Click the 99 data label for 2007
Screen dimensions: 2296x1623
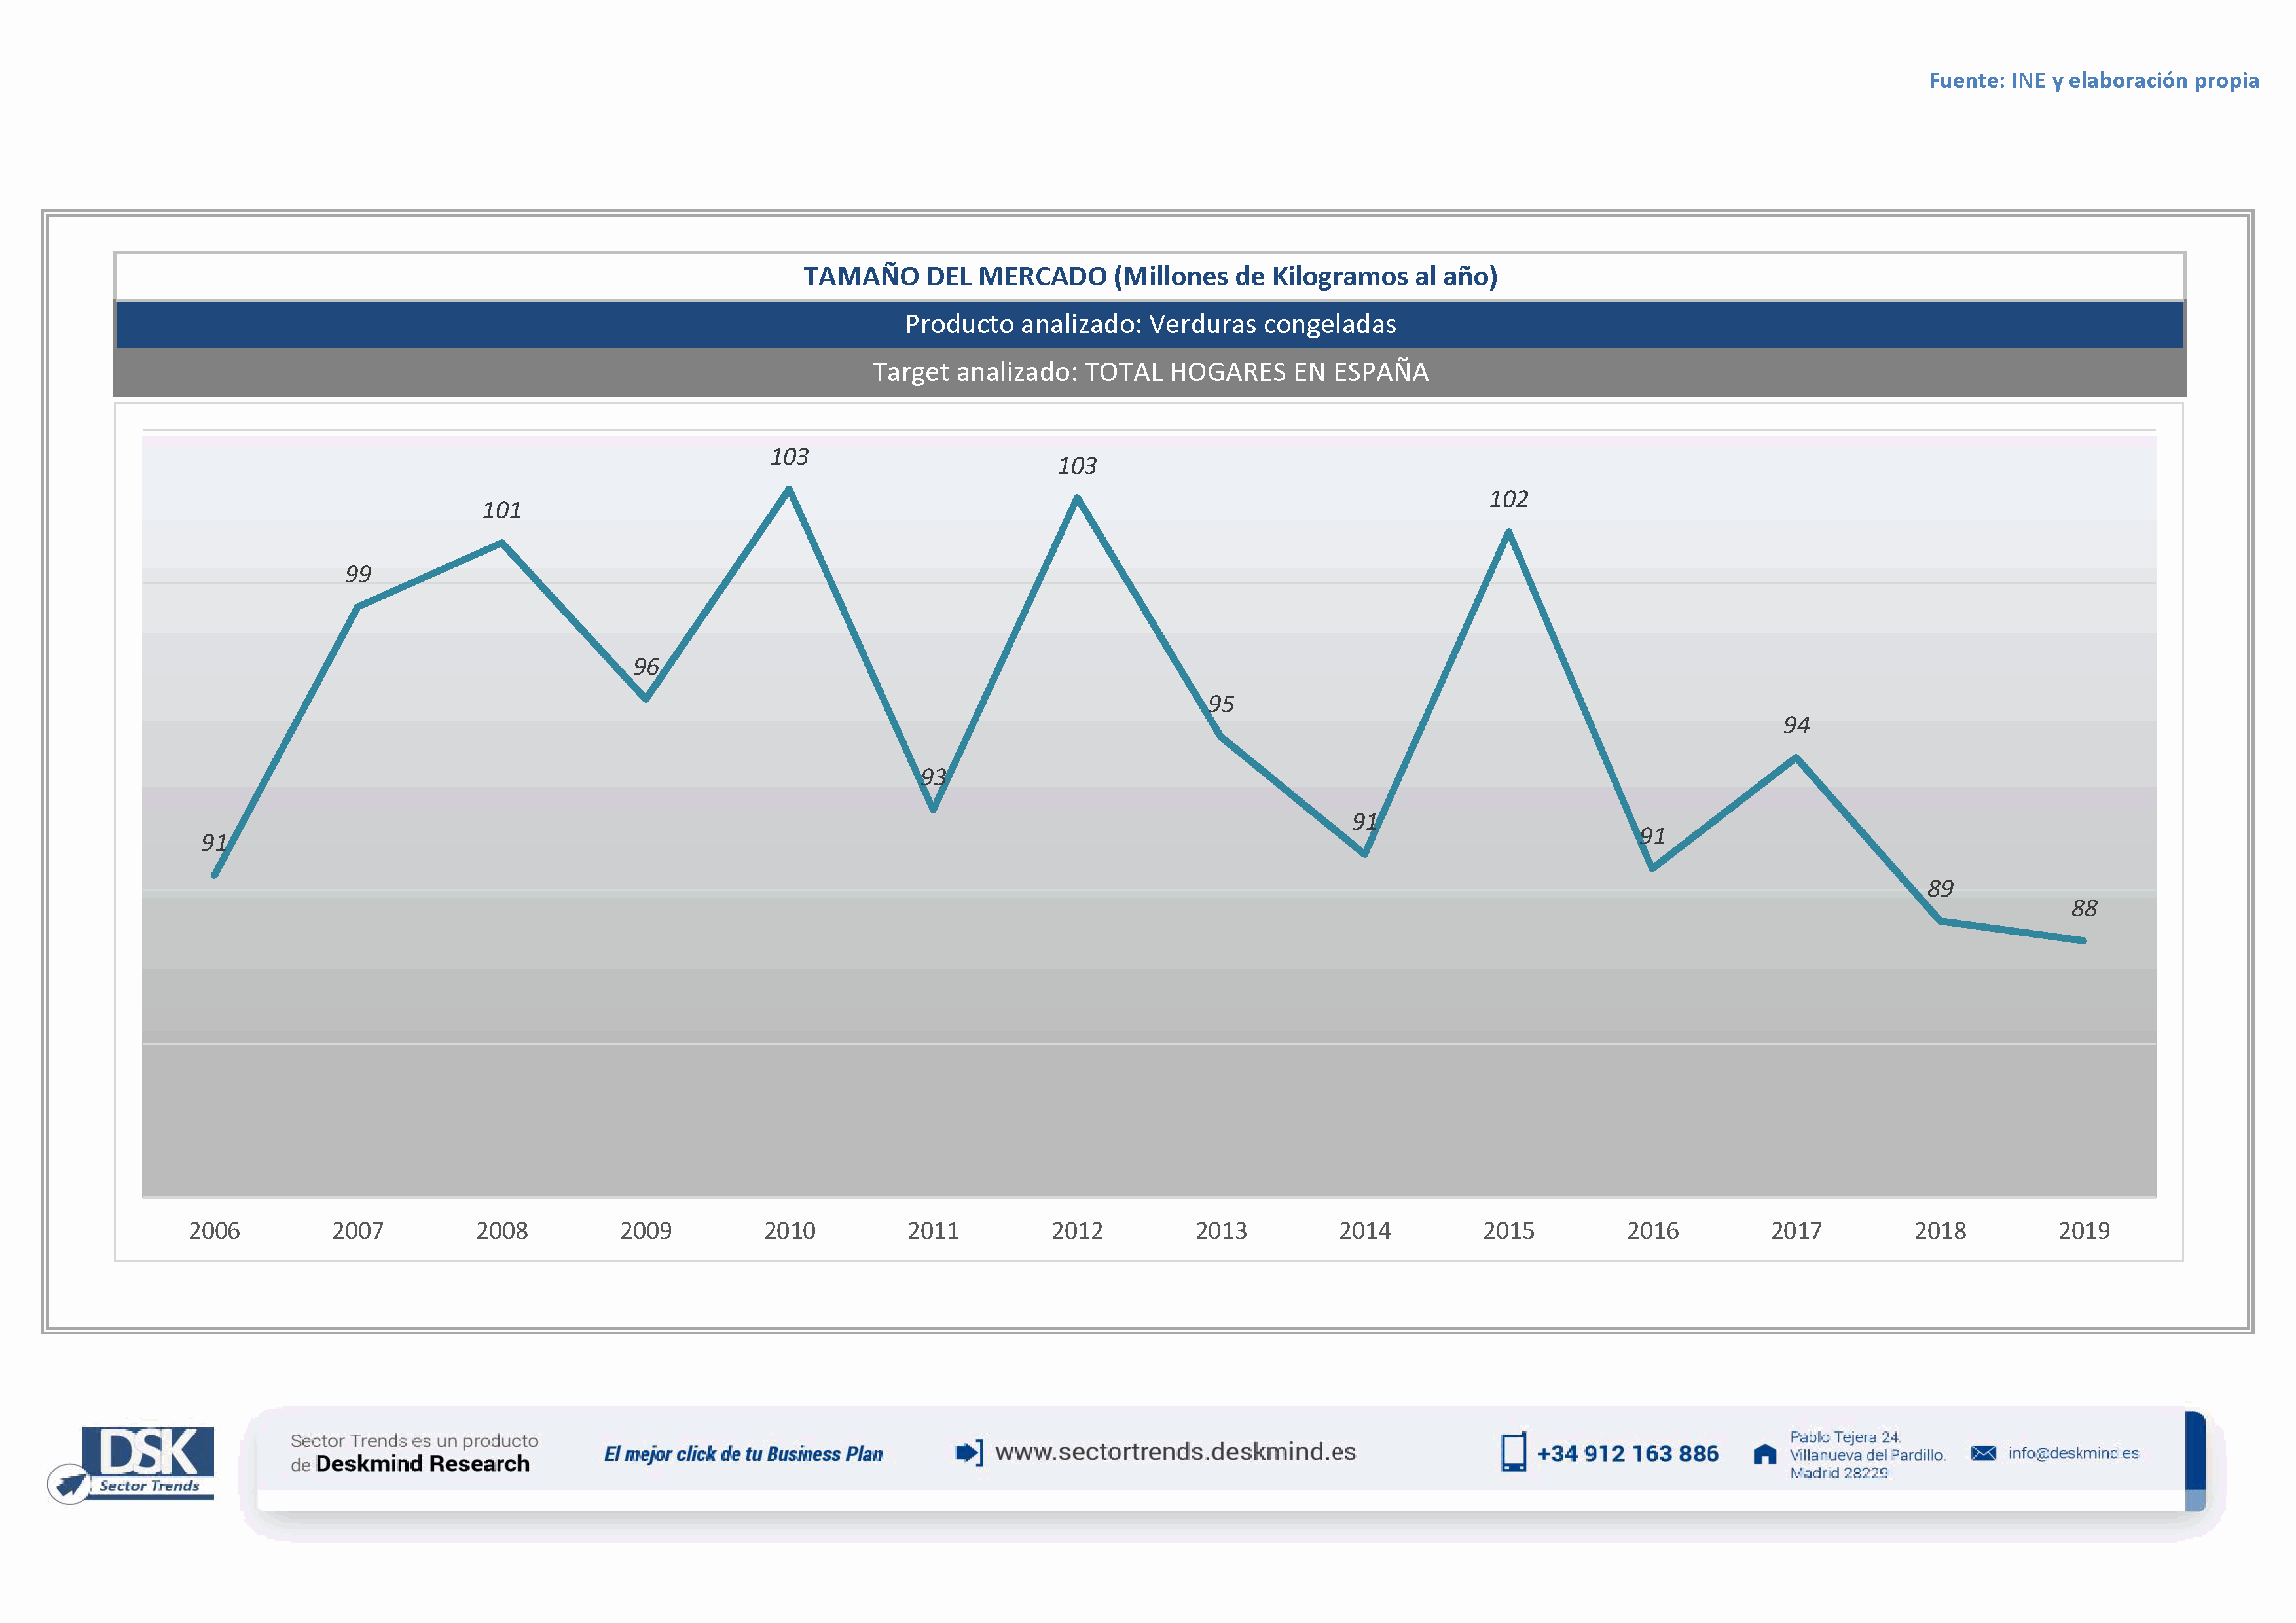pyautogui.click(x=358, y=575)
